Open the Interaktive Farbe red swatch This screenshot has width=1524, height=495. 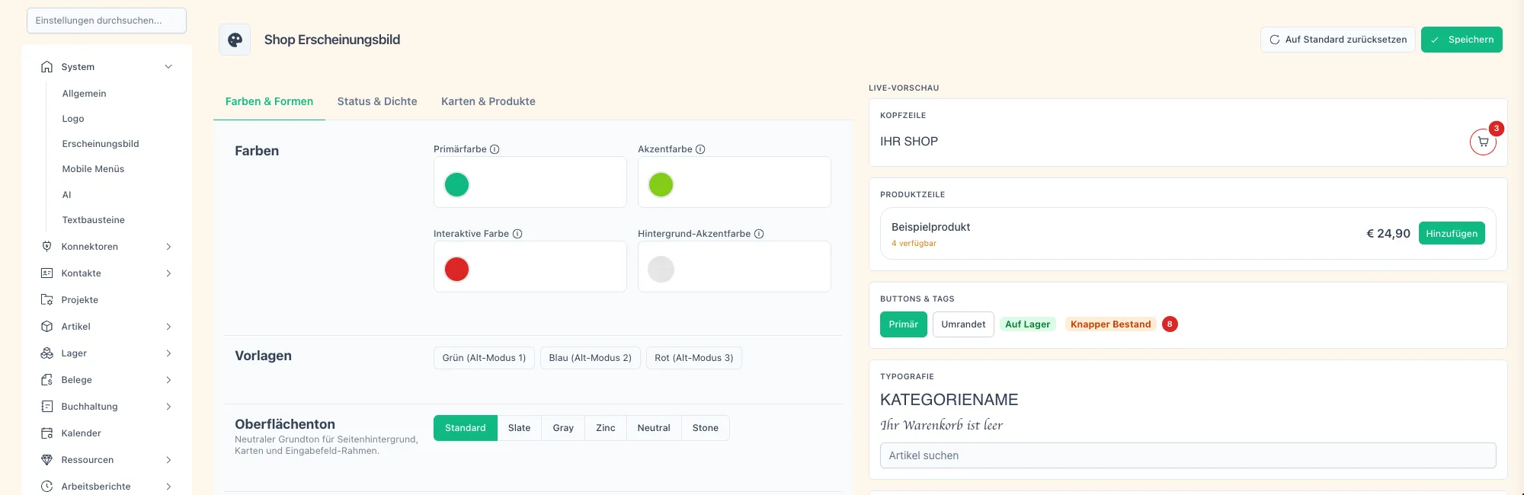pos(456,269)
